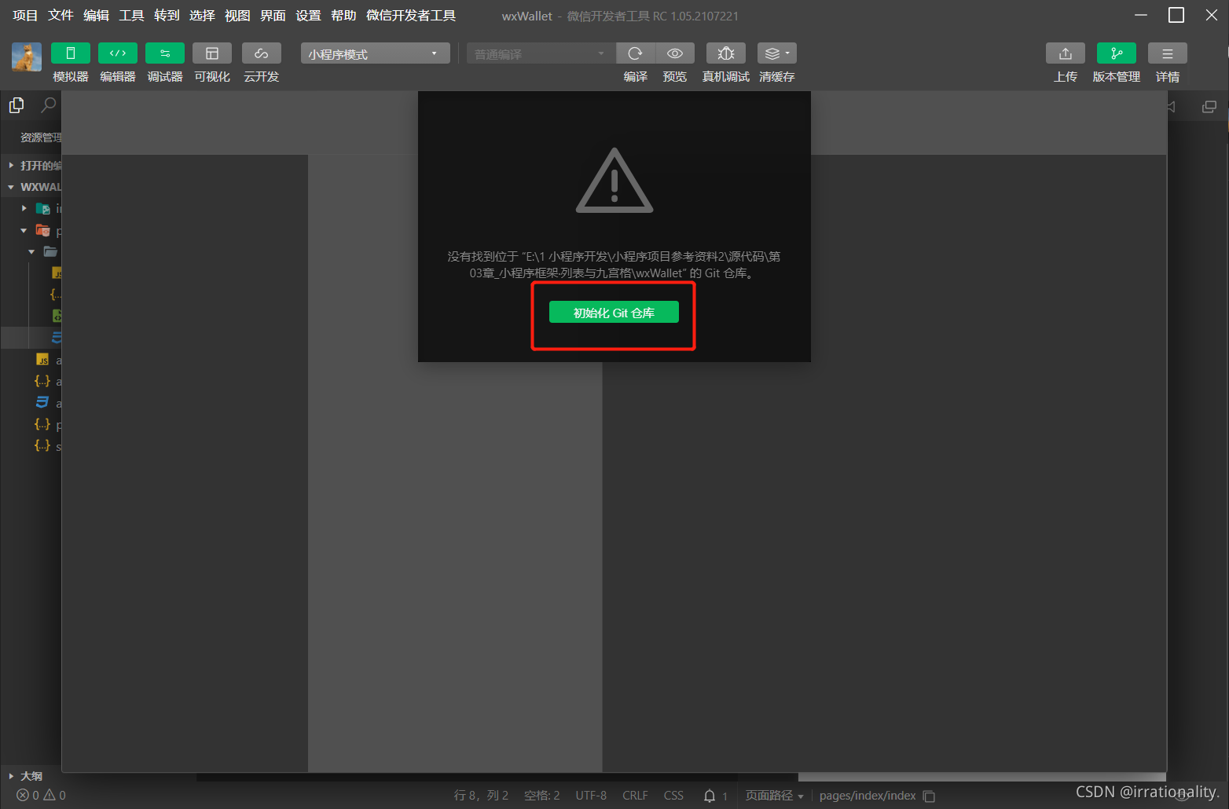Screen dimensions: 1229x809
Task: Select the explorer files icon in sidebar
Action: [17, 105]
